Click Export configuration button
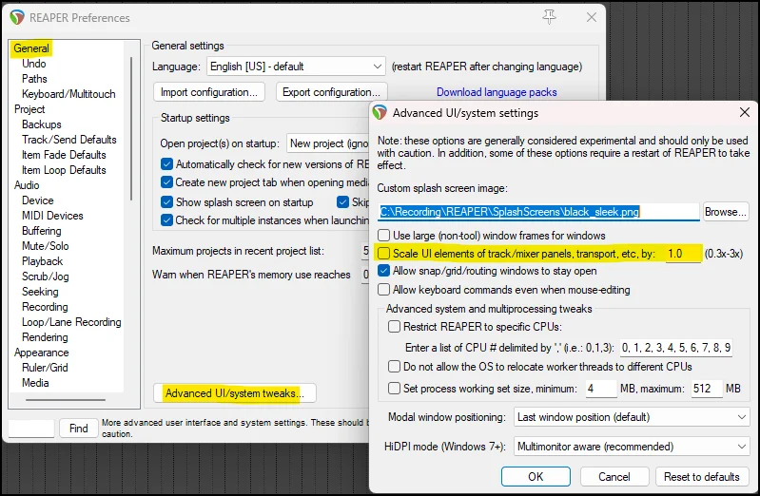This screenshot has width=760, height=496. pyautogui.click(x=332, y=92)
